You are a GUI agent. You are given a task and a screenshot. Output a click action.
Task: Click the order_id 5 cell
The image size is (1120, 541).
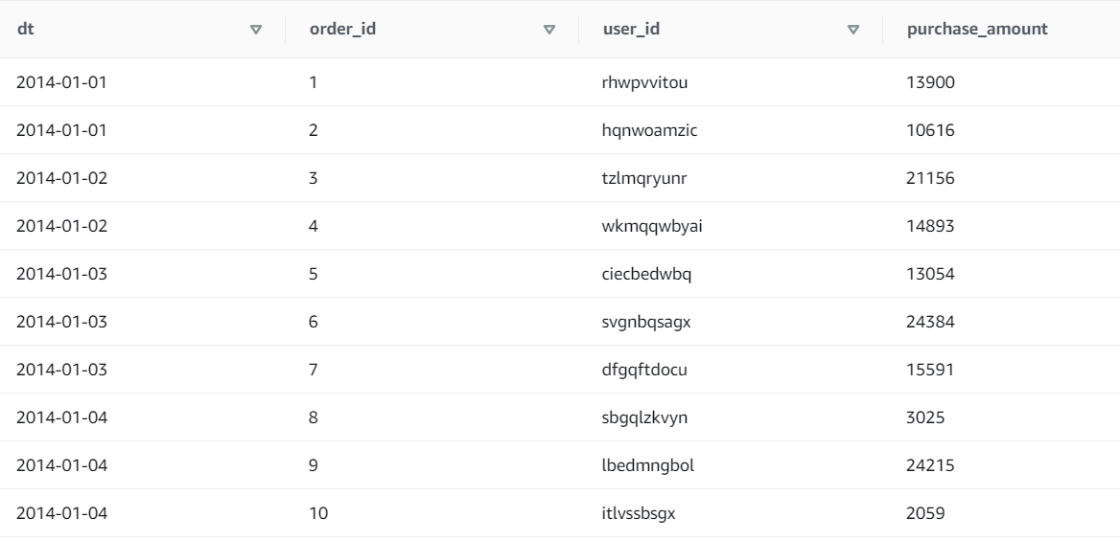click(x=314, y=274)
